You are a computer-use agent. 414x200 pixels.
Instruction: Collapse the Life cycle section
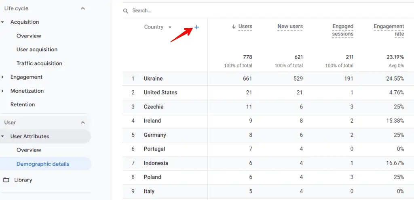point(83,8)
